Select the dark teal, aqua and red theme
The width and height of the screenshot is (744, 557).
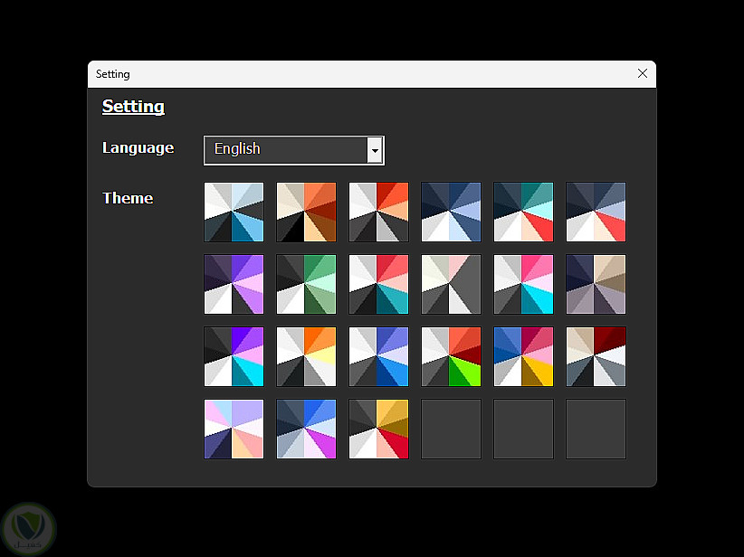tap(523, 212)
